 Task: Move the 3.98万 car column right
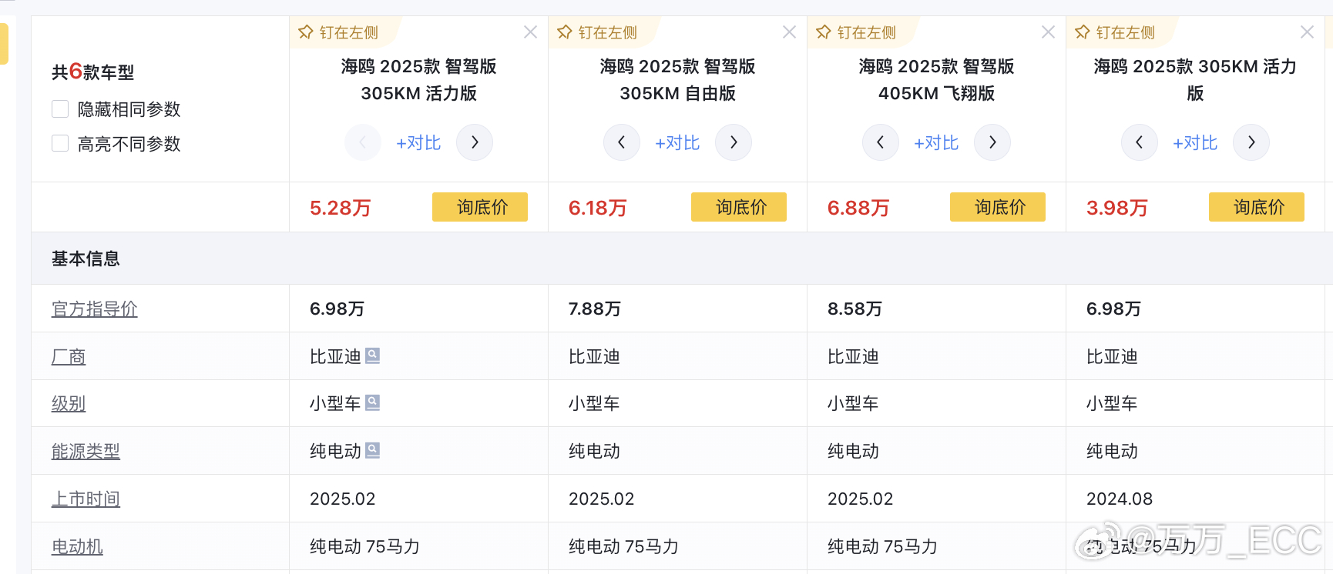pyautogui.click(x=1251, y=142)
